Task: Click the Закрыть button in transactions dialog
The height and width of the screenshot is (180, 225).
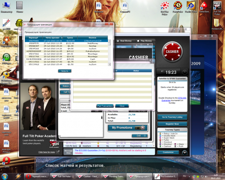Action: pos(65,71)
